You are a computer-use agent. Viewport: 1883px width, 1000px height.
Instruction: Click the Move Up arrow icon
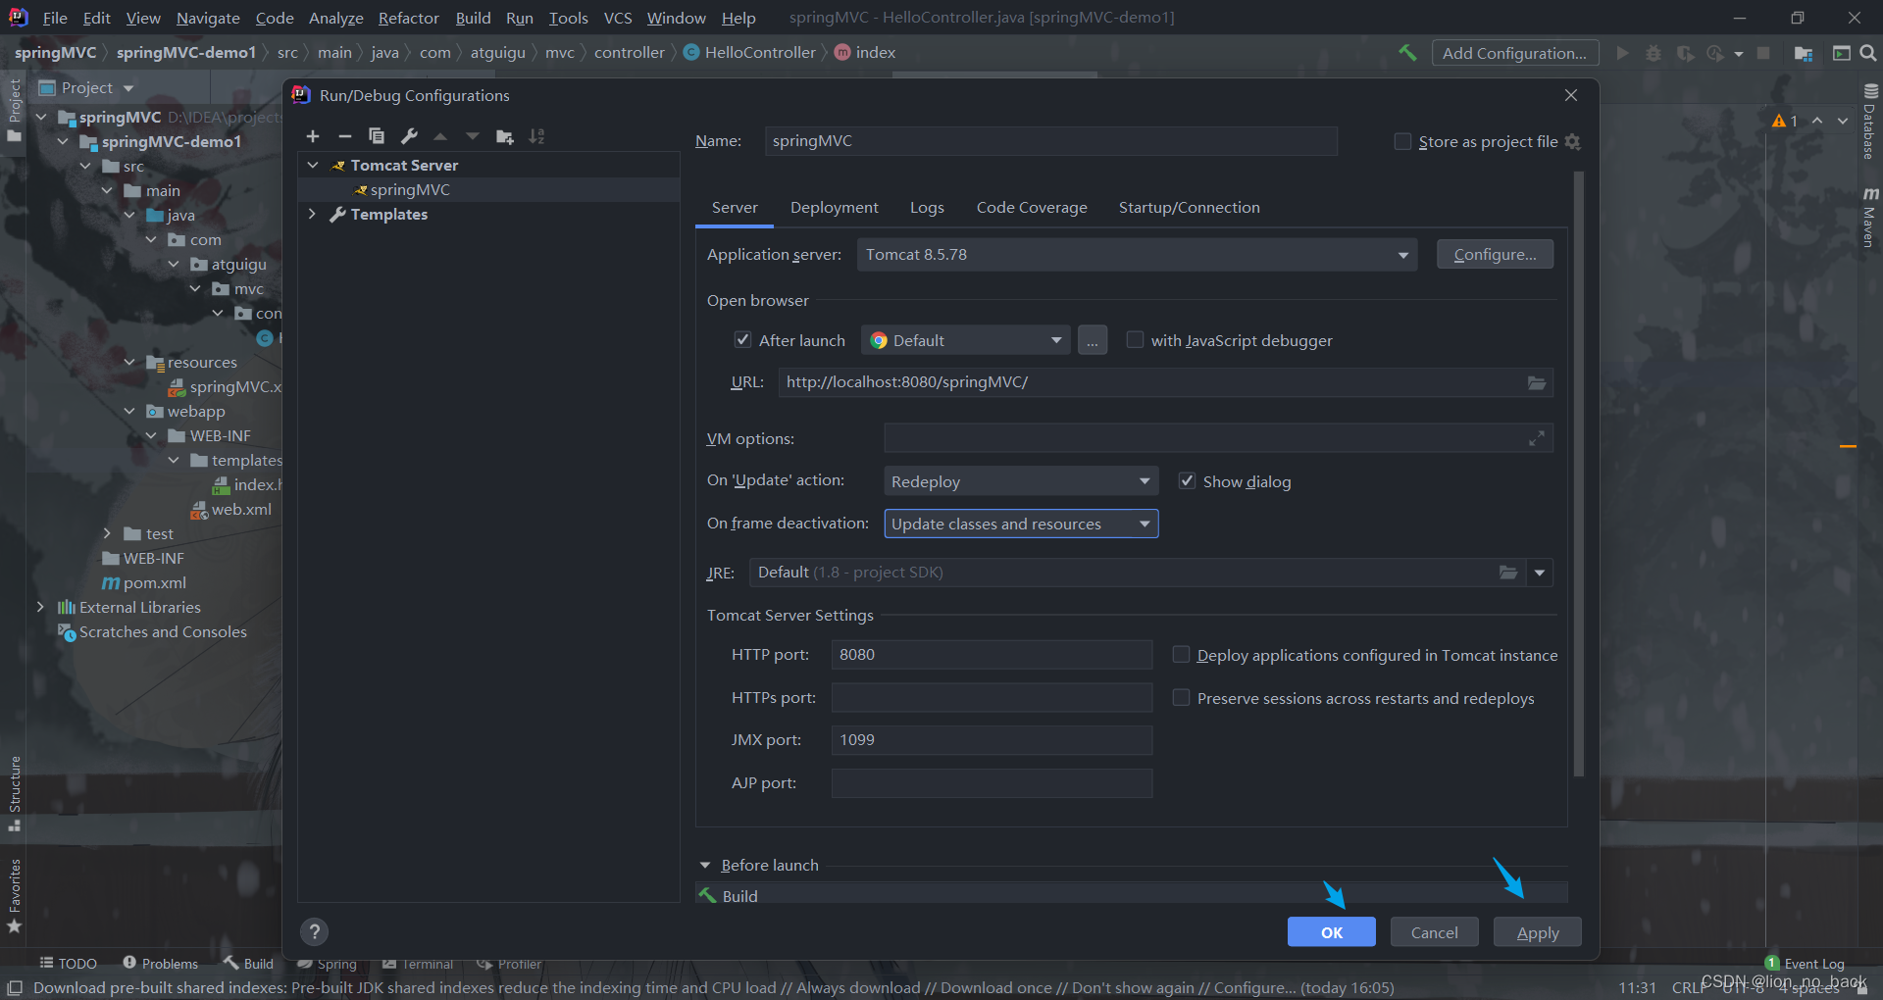pos(440,136)
